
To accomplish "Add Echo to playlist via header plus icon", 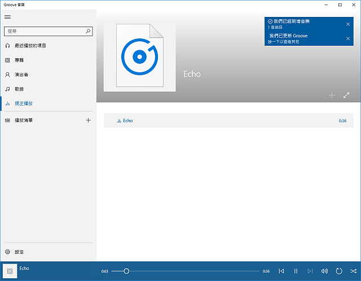I will coord(332,96).
